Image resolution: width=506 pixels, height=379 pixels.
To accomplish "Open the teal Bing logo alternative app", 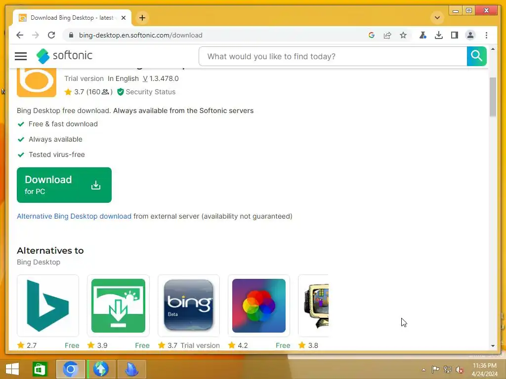I will point(48,305).
